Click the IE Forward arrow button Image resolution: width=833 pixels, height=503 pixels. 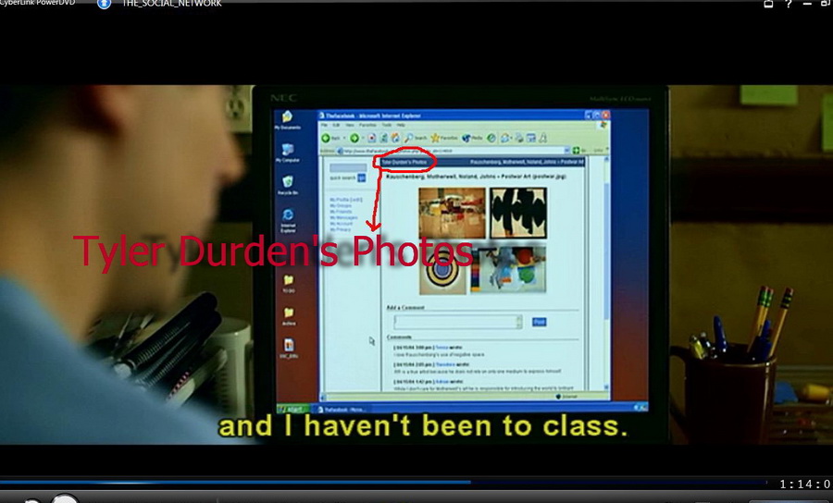(x=354, y=138)
